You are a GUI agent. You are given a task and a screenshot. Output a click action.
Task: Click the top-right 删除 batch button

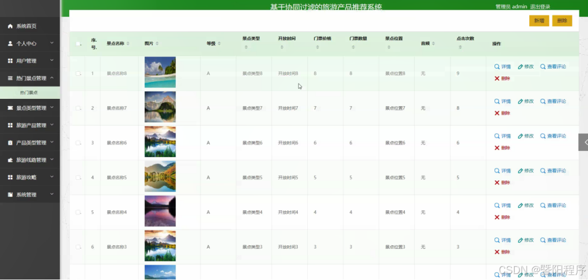click(x=562, y=21)
